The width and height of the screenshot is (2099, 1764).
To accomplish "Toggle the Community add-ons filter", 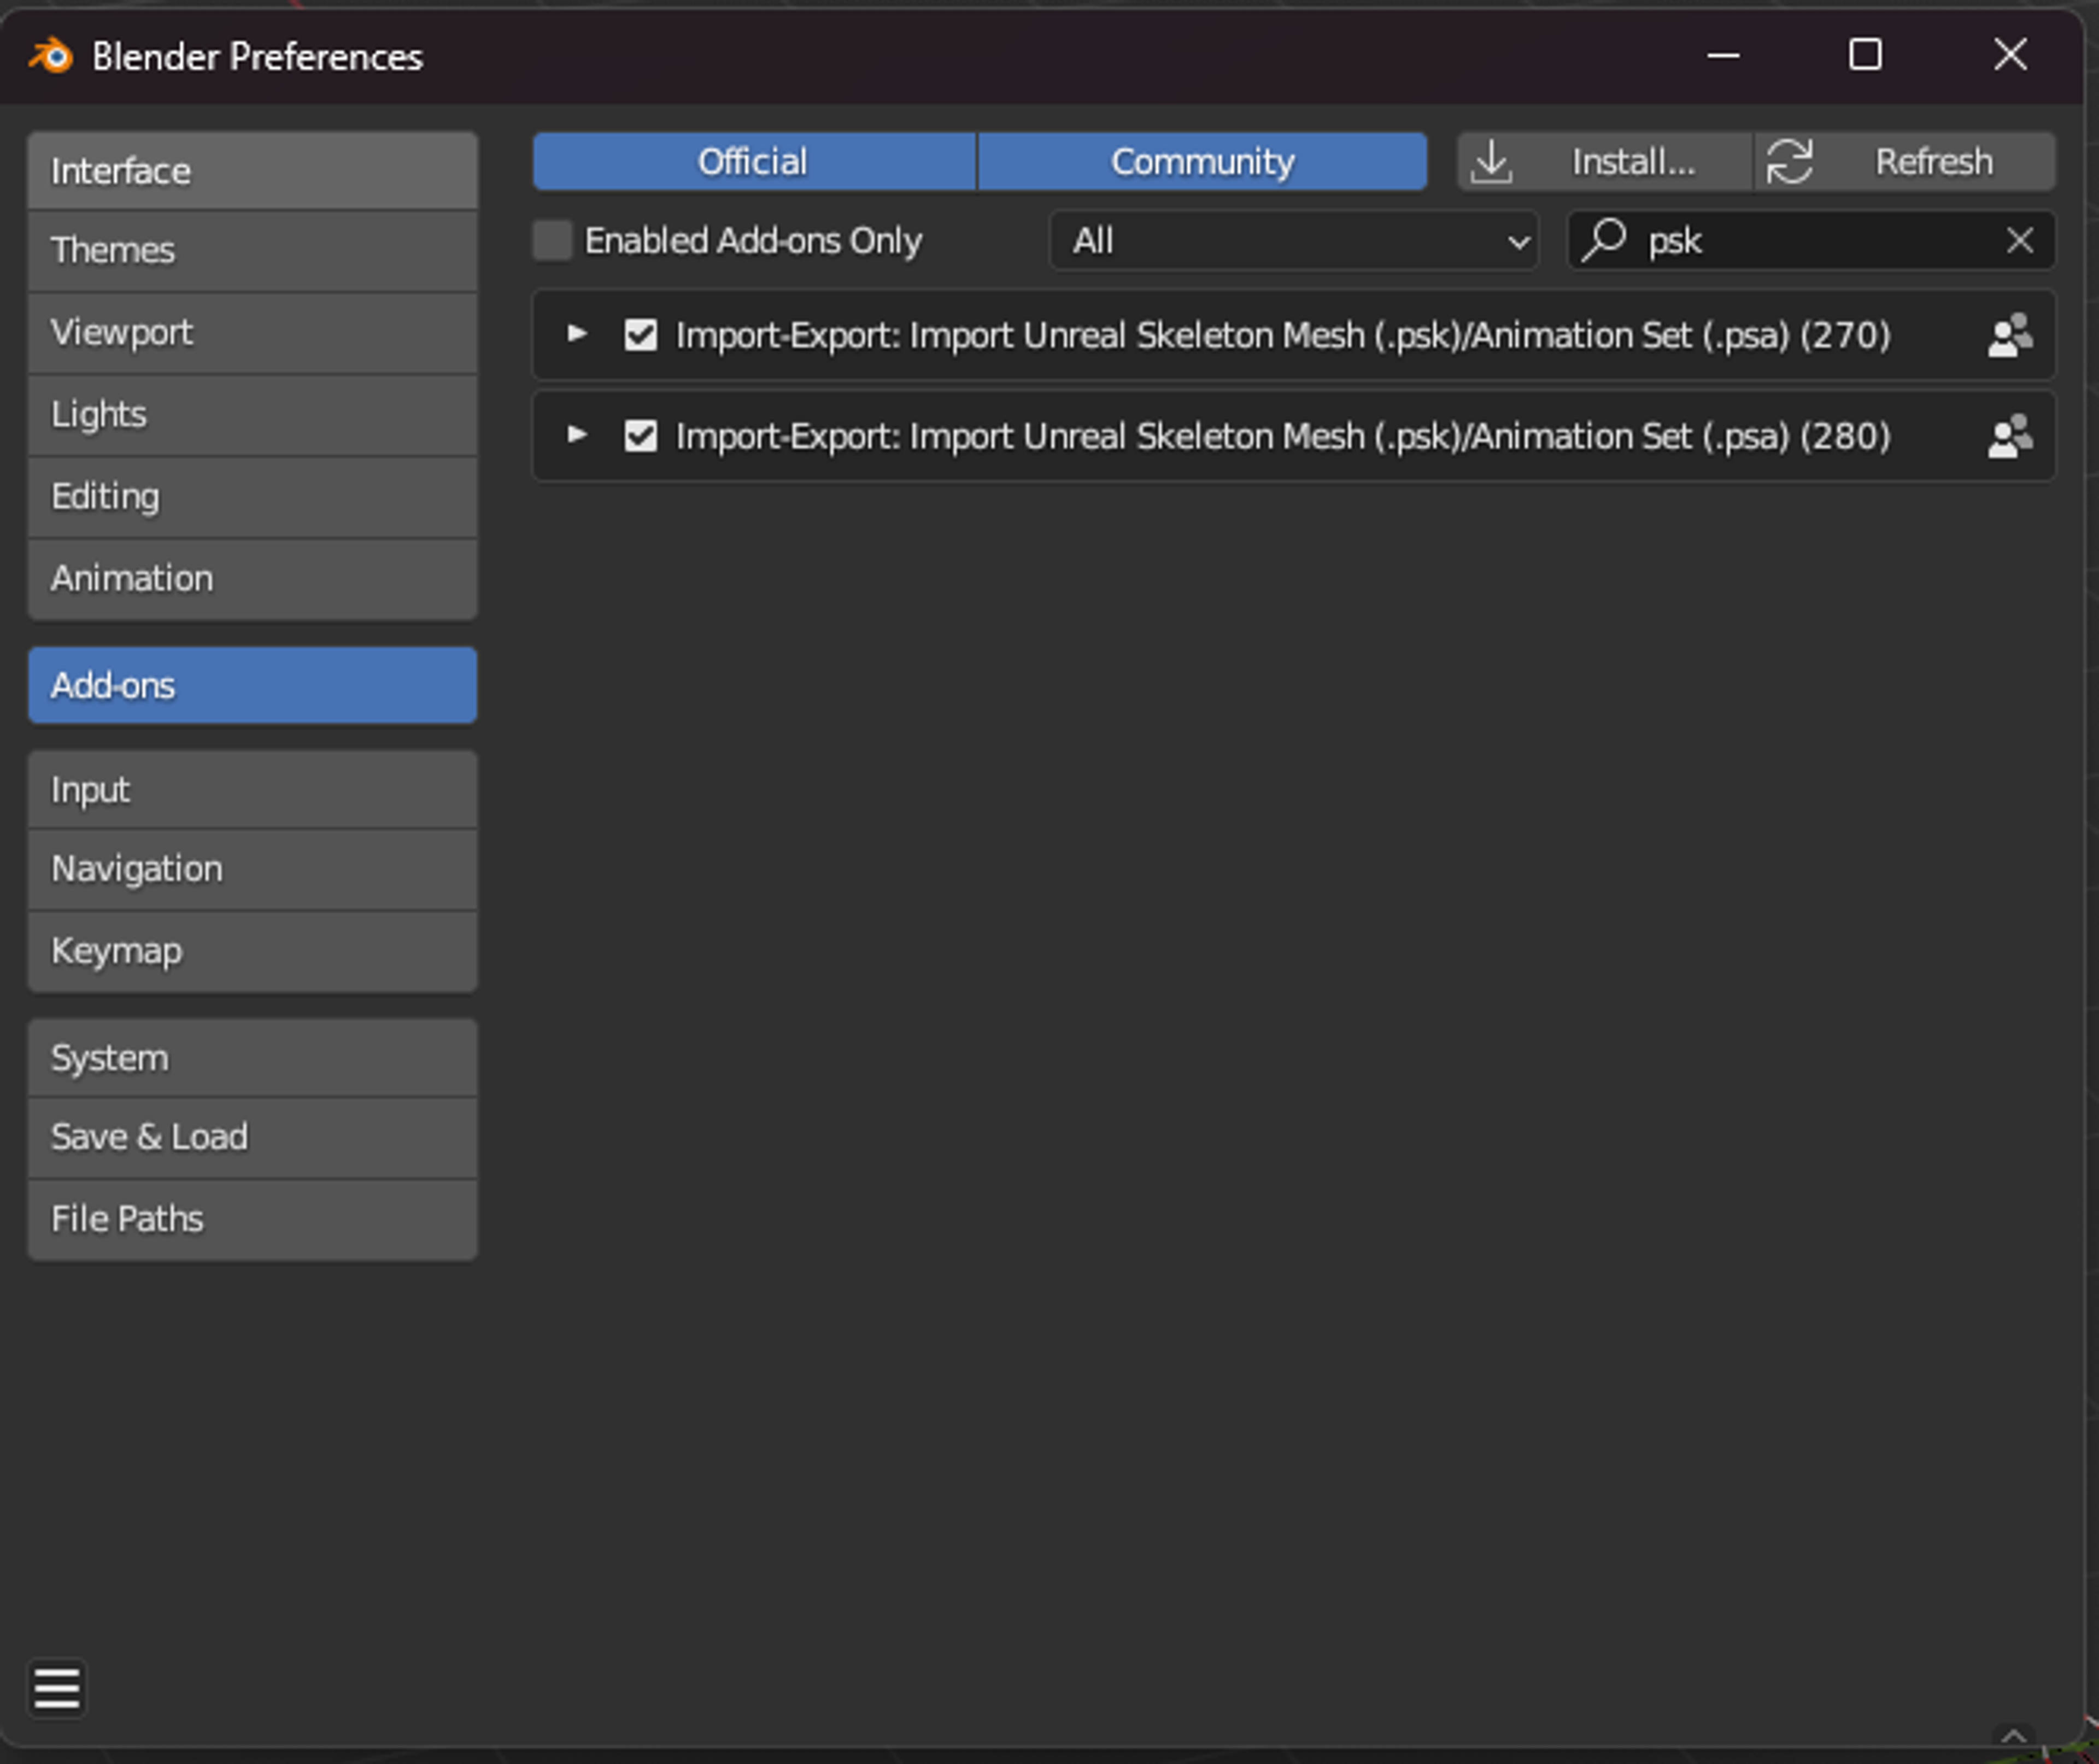I will tap(1202, 161).
